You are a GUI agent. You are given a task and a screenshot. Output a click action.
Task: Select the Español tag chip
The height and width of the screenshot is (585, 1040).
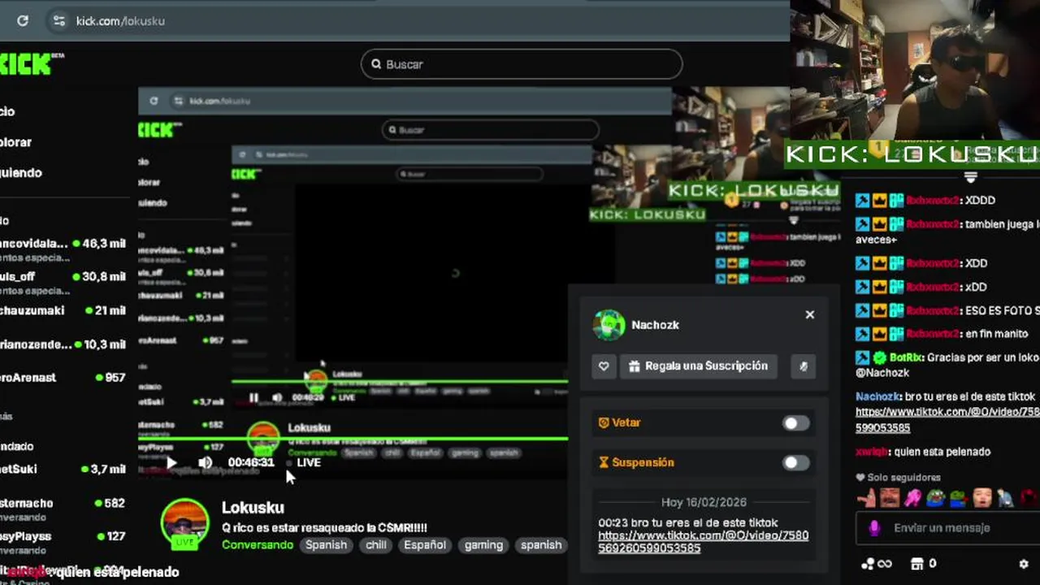(425, 545)
